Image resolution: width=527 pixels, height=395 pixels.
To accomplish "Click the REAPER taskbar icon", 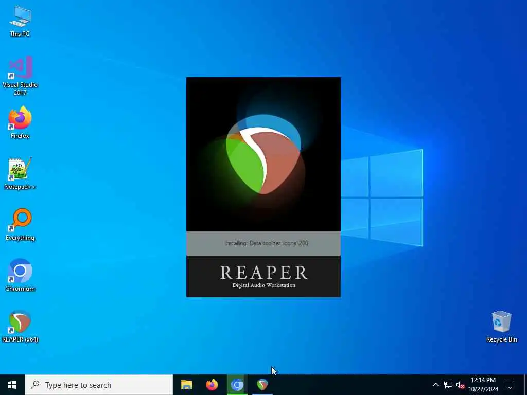I will pos(262,385).
